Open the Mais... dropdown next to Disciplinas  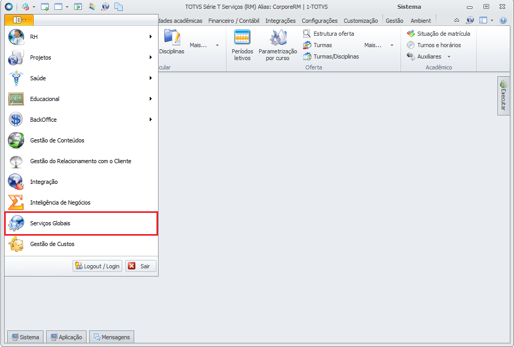tap(204, 45)
